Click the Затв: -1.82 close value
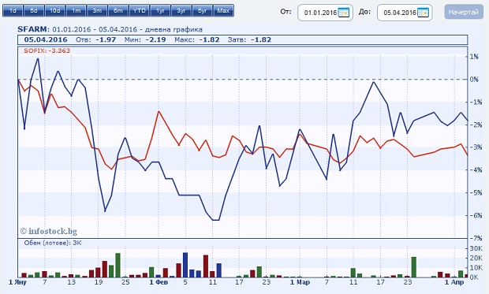489x294 pixels. coord(249,40)
